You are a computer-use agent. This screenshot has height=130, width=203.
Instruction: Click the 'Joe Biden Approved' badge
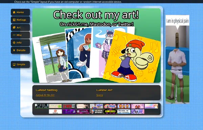96,111
